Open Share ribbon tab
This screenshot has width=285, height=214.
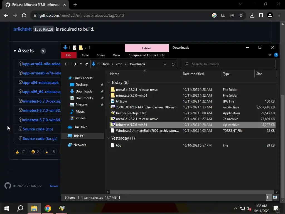point(101,55)
